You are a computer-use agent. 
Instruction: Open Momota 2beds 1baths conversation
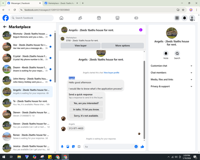tap(27, 36)
